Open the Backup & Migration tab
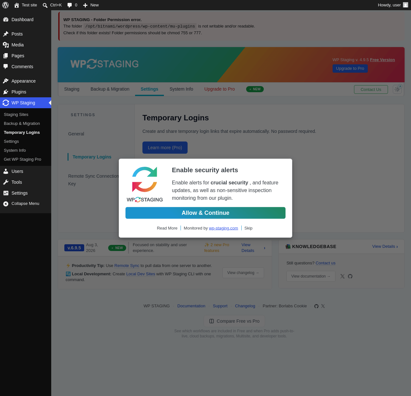Screen dimensions: 411x396 (110, 89)
